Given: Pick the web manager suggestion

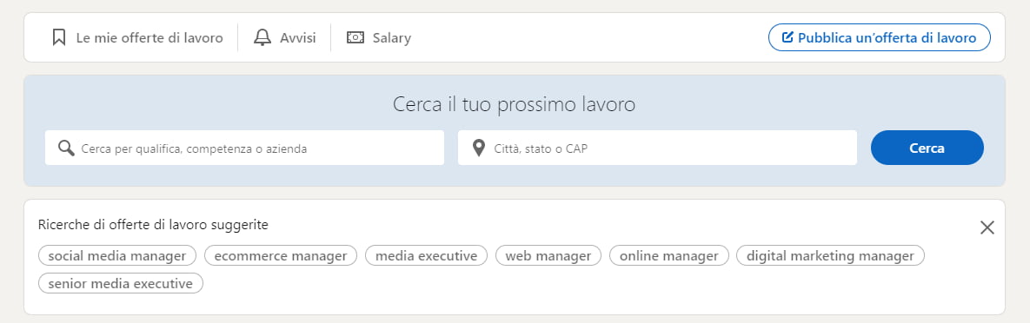Looking at the screenshot, I should (x=548, y=255).
